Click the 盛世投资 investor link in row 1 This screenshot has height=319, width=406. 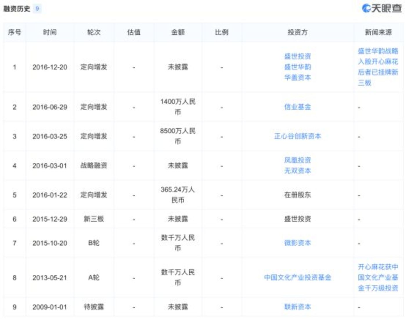pos(297,56)
